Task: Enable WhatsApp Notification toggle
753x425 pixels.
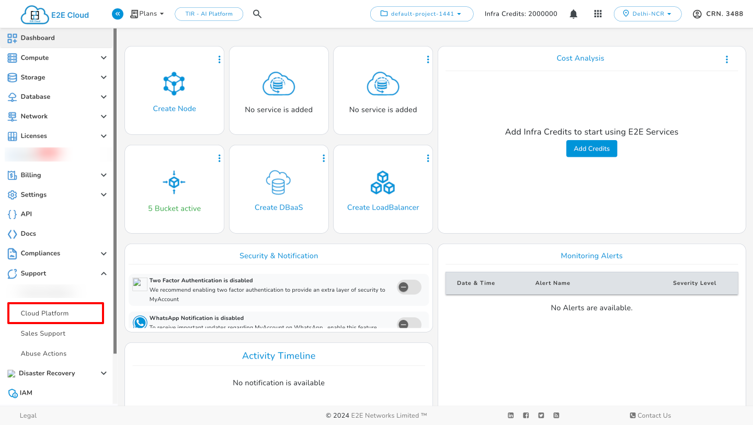Action: (409, 323)
